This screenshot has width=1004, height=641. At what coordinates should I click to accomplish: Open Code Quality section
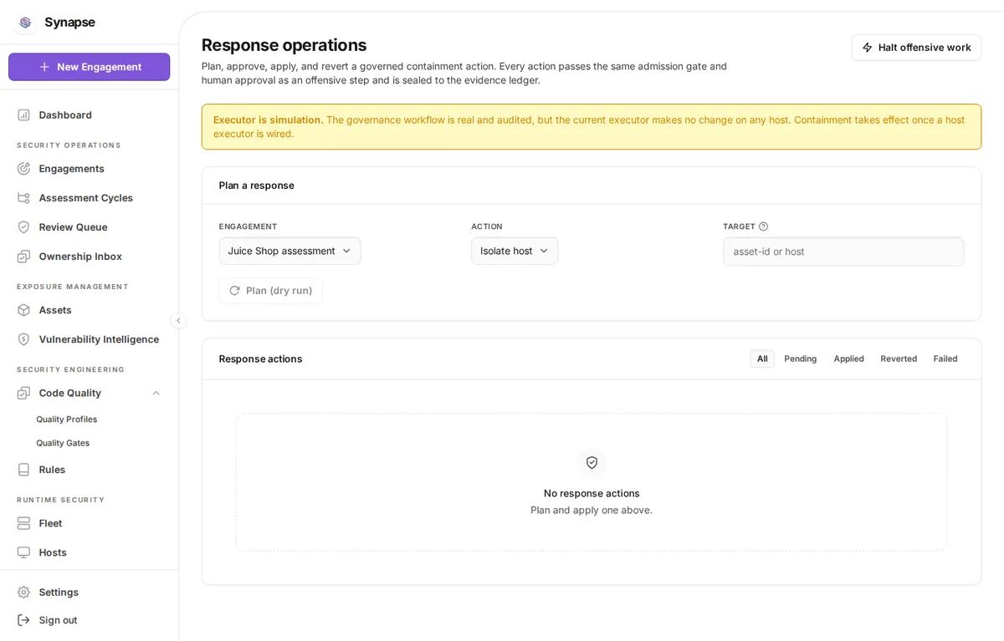point(90,393)
